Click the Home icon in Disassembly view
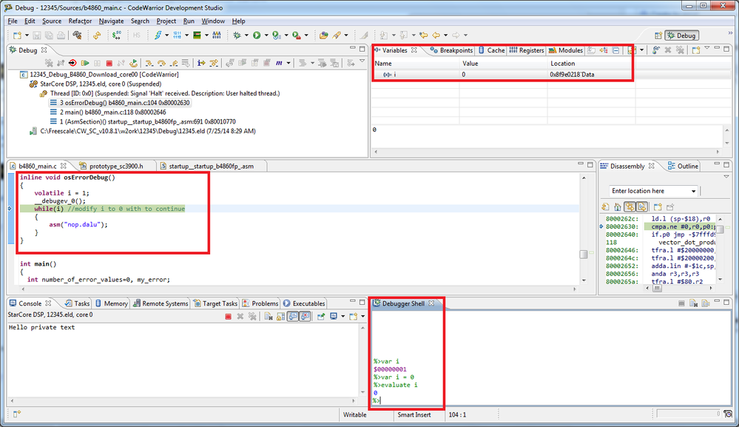 tap(618, 207)
